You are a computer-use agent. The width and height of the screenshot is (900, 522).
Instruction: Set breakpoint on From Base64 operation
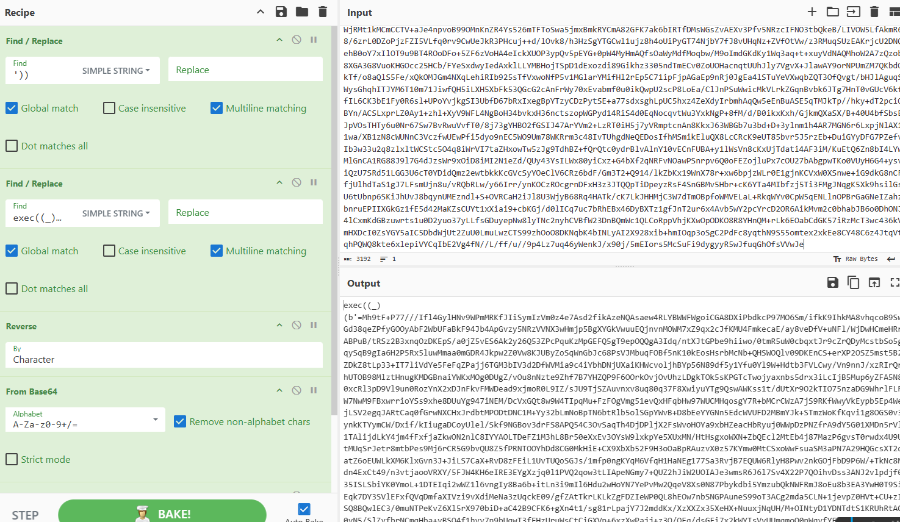314,390
